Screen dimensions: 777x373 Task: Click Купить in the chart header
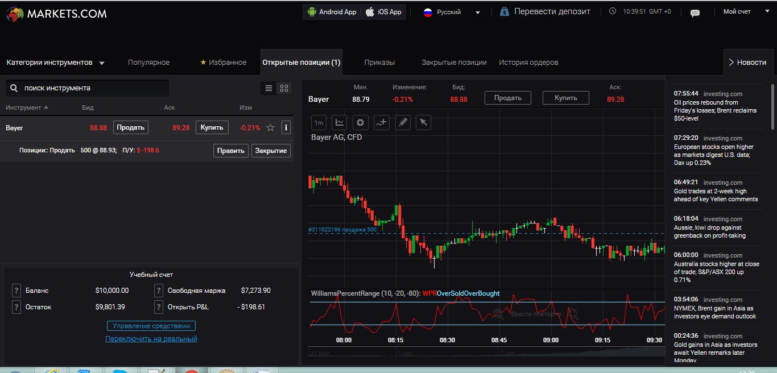(566, 98)
